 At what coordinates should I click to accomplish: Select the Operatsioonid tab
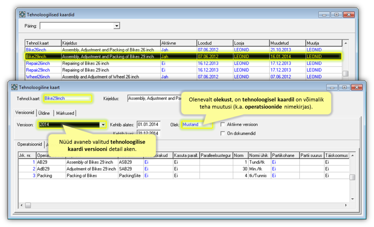(x=29, y=144)
